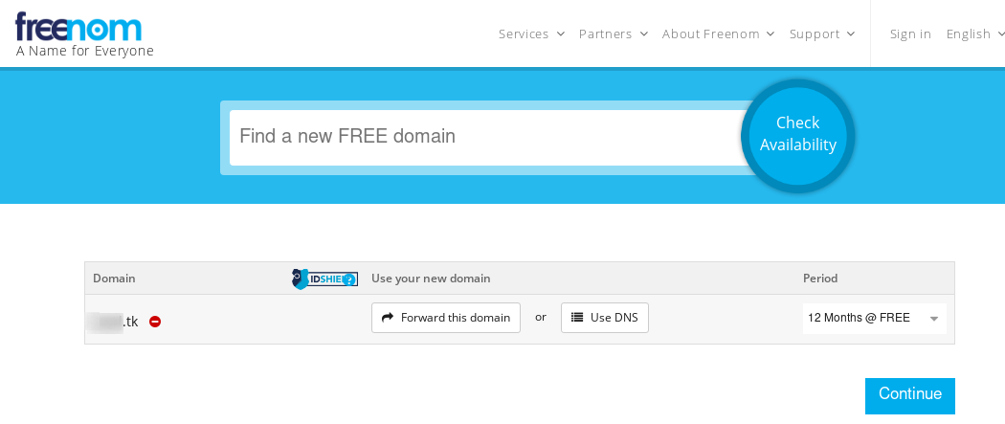1005x424 pixels.
Task: Open the Services menu
Action: (x=531, y=33)
